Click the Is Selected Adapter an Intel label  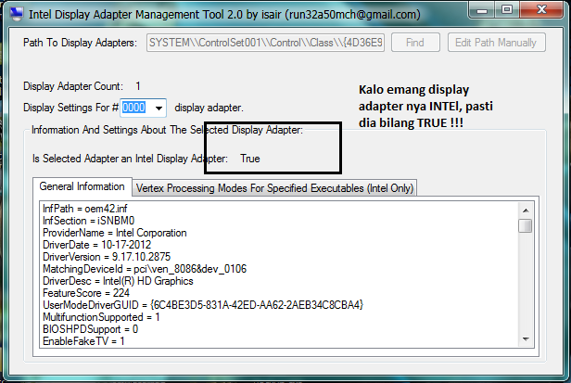130,159
